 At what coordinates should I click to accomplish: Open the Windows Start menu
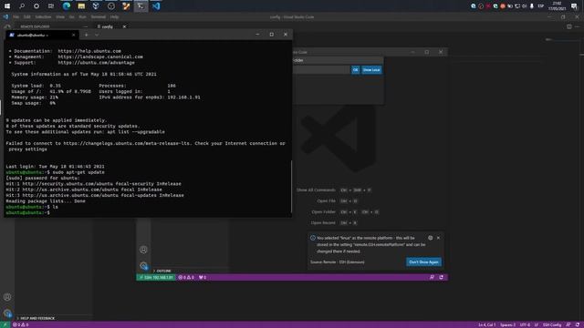click(7, 6)
